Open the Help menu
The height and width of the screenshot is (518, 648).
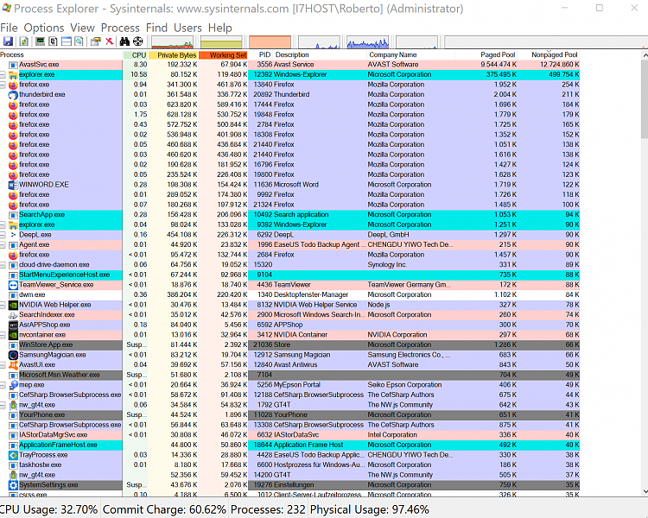click(219, 28)
